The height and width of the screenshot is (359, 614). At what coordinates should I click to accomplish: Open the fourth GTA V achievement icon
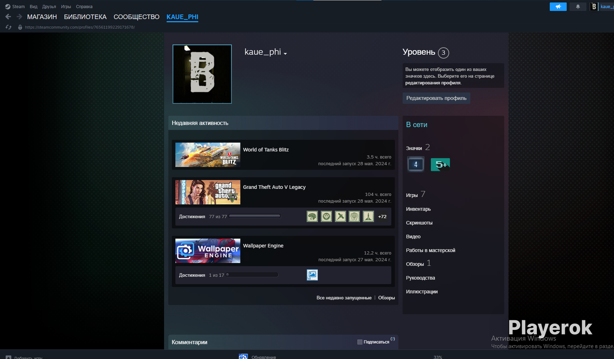click(x=354, y=216)
